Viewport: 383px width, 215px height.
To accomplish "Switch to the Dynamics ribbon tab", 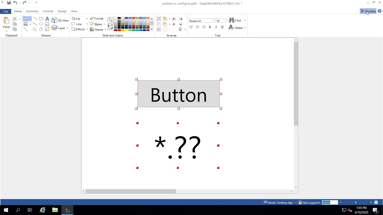I will coord(32,11).
